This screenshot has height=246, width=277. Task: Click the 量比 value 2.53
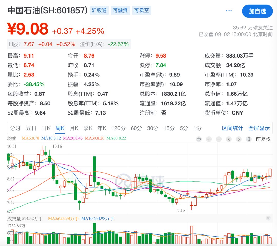click(x=29, y=75)
